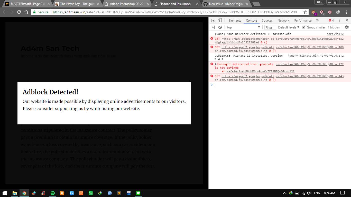Show the console sidebar
Screen dimensions: 351x197
pyautogui.click(x=213, y=27)
